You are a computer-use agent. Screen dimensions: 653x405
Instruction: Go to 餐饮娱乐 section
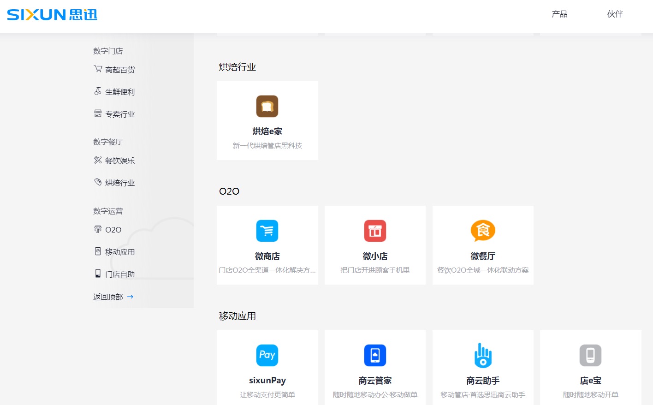pos(120,161)
